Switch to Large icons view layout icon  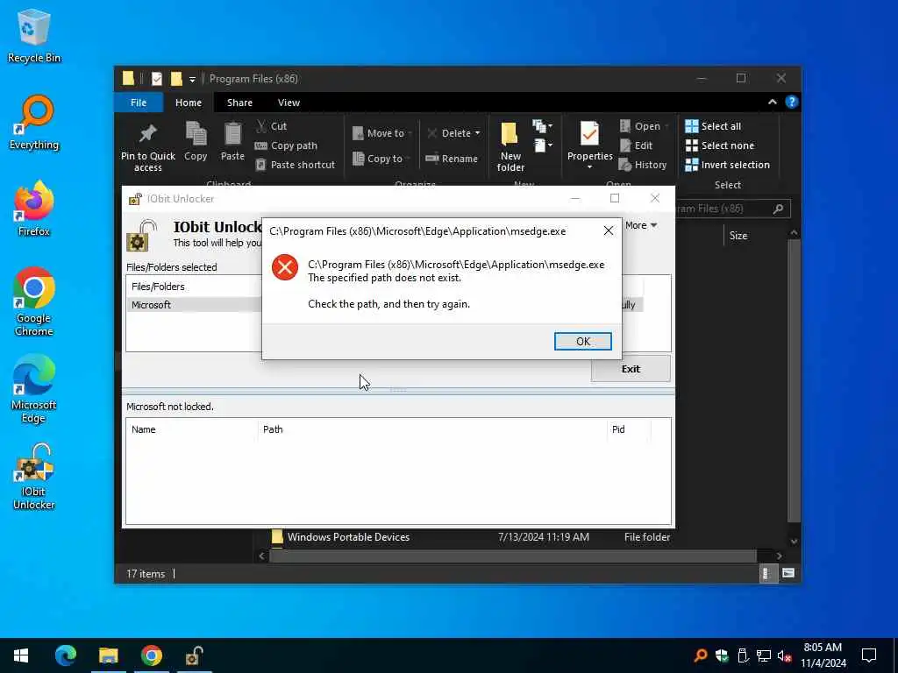coord(788,573)
